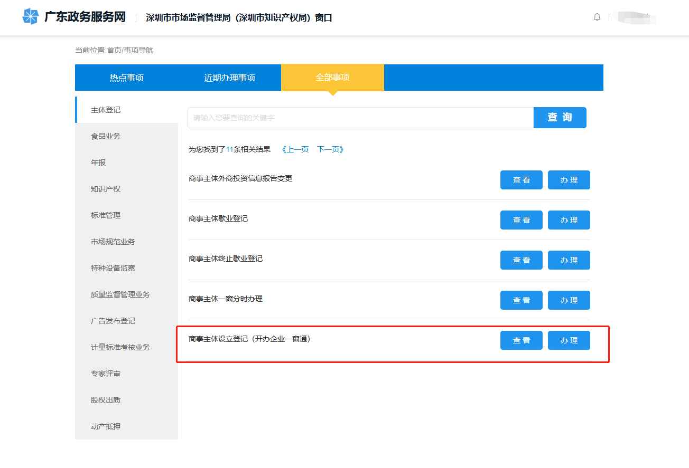Click 办理 for 商事主体一窗分时办理

[x=569, y=300]
